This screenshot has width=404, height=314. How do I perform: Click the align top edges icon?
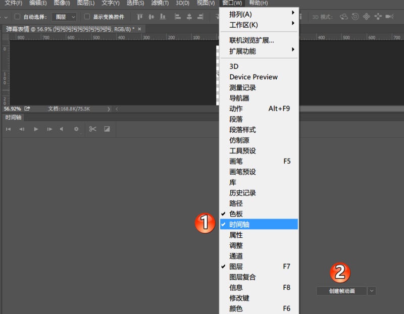(140, 17)
